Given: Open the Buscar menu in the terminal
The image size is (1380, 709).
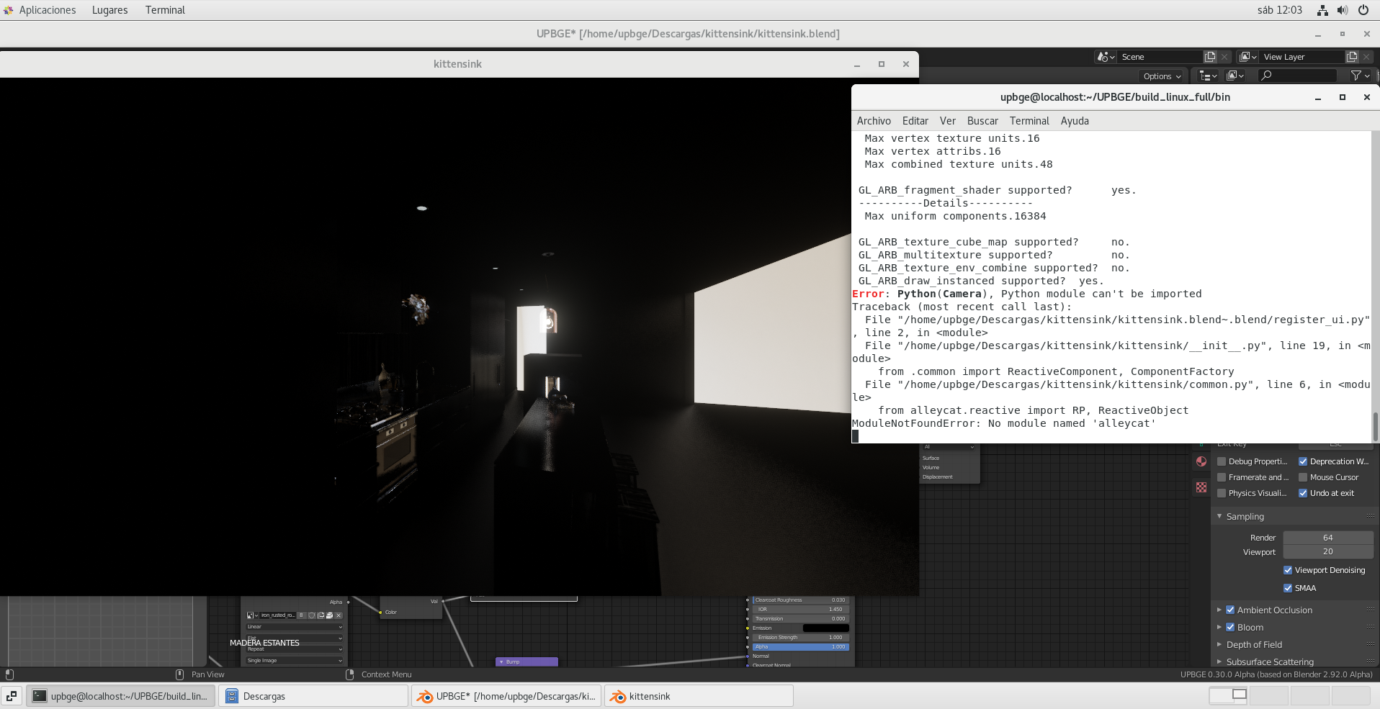Looking at the screenshot, I should click(x=982, y=121).
